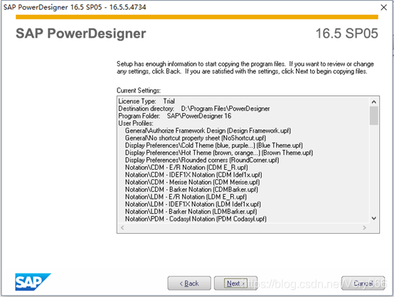Click the setup instructions paragraph

click(x=245, y=67)
